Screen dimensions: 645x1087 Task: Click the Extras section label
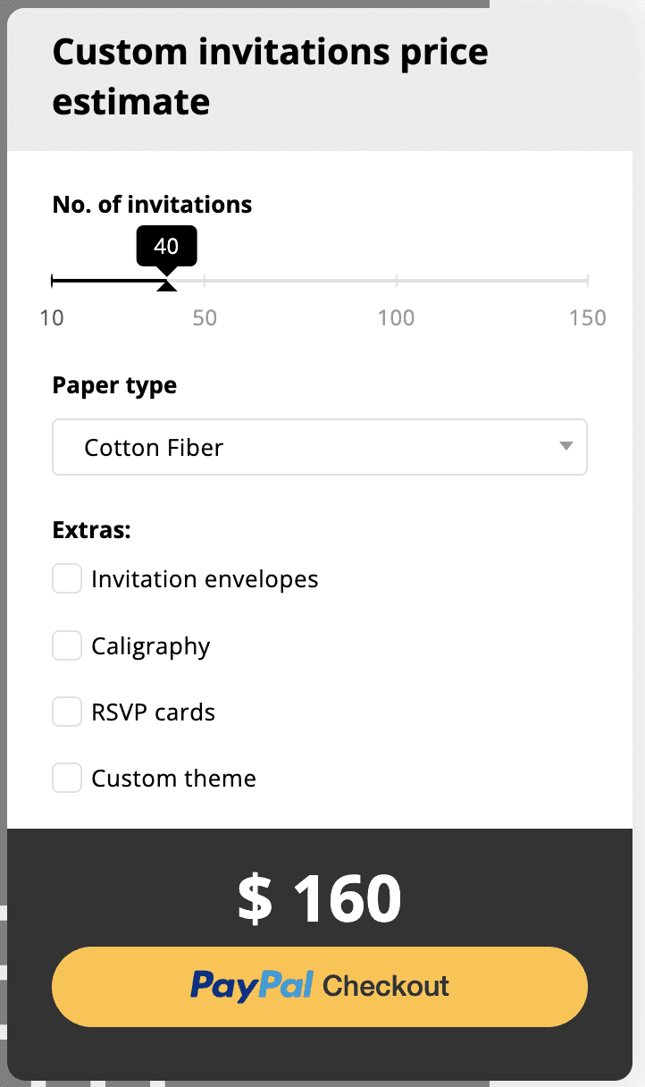click(91, 530)
